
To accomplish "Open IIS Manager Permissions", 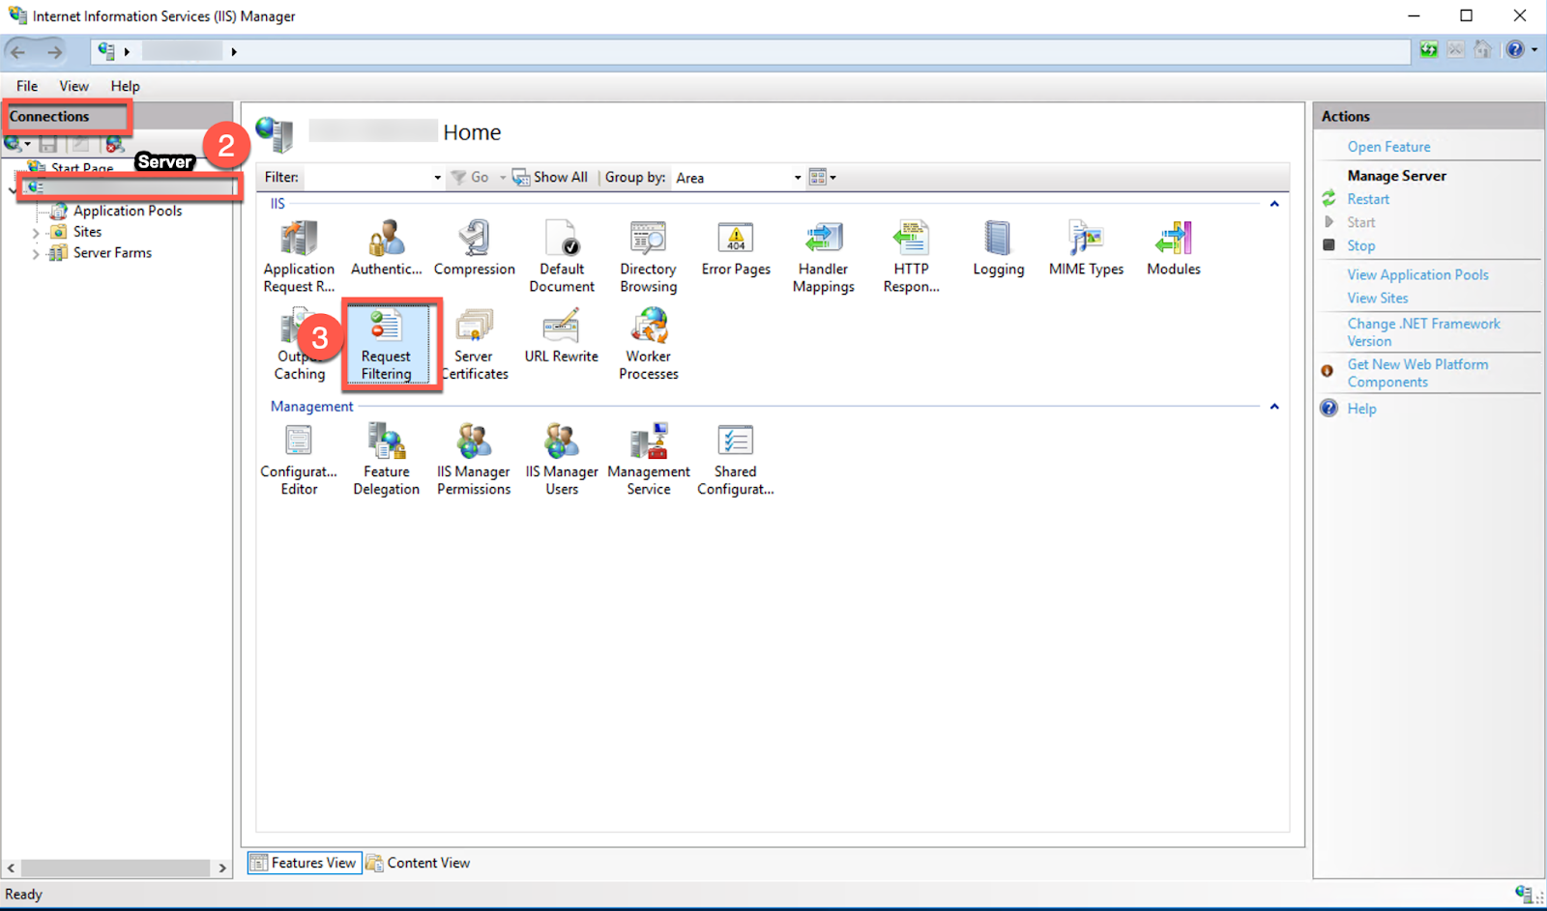I will tap(474, 460).
